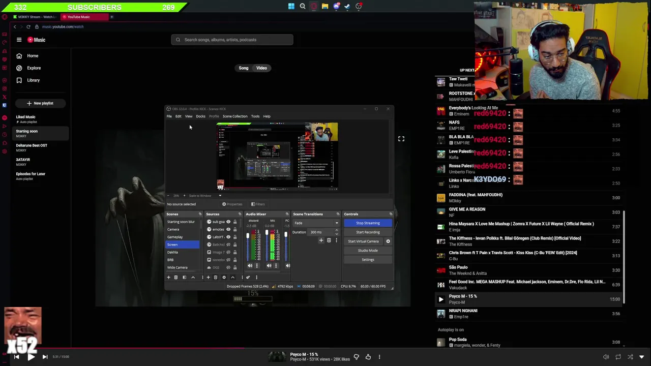
Task: Toggle shuffle in YouTube Music player
Action: tap(630, 357)
